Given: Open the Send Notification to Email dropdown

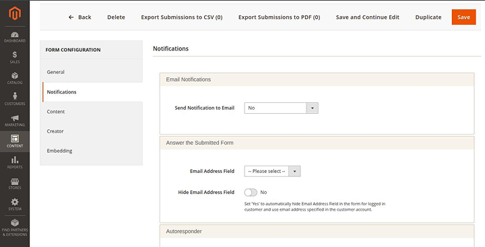Looking at the screenshot, I should [x=281, y=108].
